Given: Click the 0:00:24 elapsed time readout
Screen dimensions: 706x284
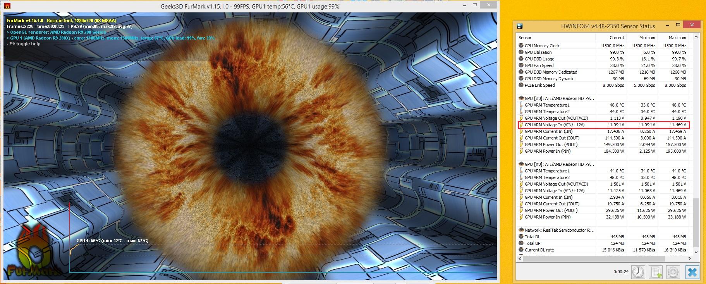Looking at the screenshot, I should coord(621,272).
